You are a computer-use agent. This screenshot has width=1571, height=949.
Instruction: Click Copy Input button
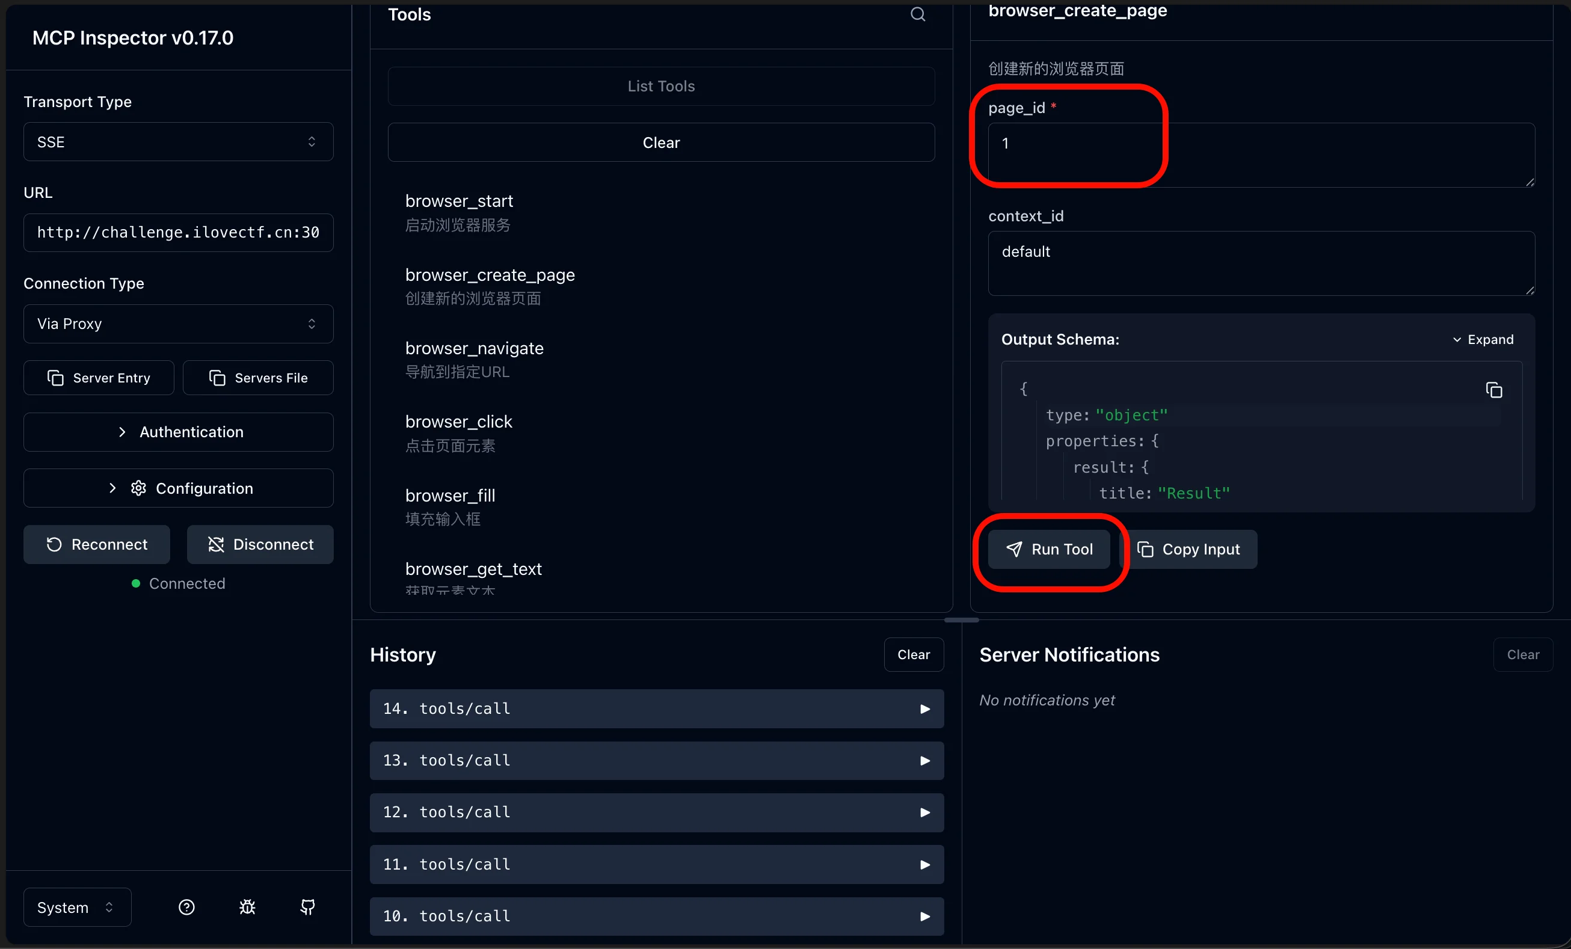(x=1188, y=550)
